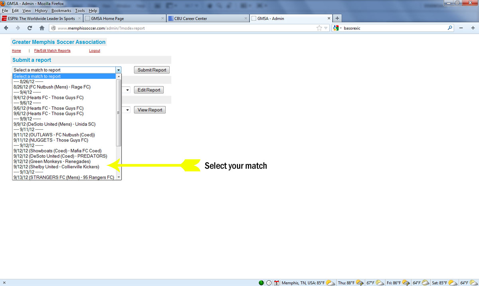Click the browser Back arrow button
The image size is (479, 286).
pyautogui.click(x=6, y=28)
